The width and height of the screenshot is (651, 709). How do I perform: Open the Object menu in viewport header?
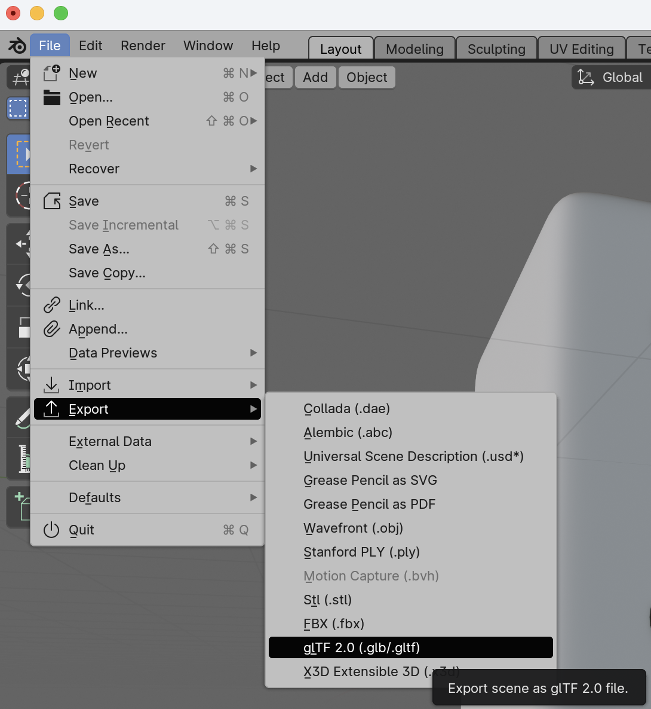pos(367,77)
